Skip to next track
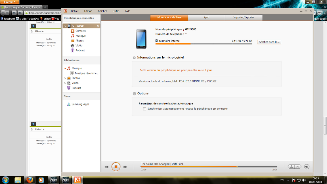The height and width of the screenshot is (184, 327). click(125, 167)
